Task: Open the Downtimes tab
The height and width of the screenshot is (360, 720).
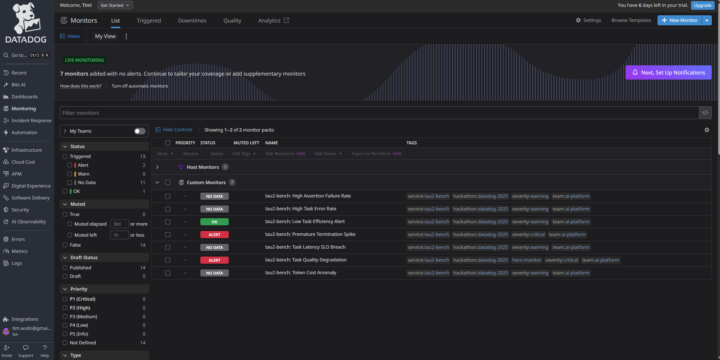Action: 192,20
